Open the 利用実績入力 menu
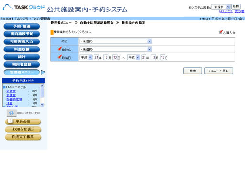 22,41
